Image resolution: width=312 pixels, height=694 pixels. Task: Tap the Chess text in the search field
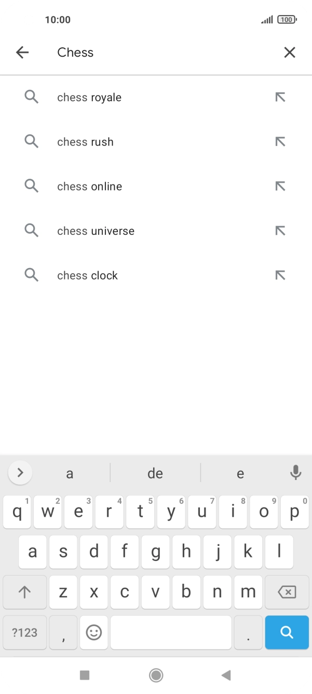(75, 52)
